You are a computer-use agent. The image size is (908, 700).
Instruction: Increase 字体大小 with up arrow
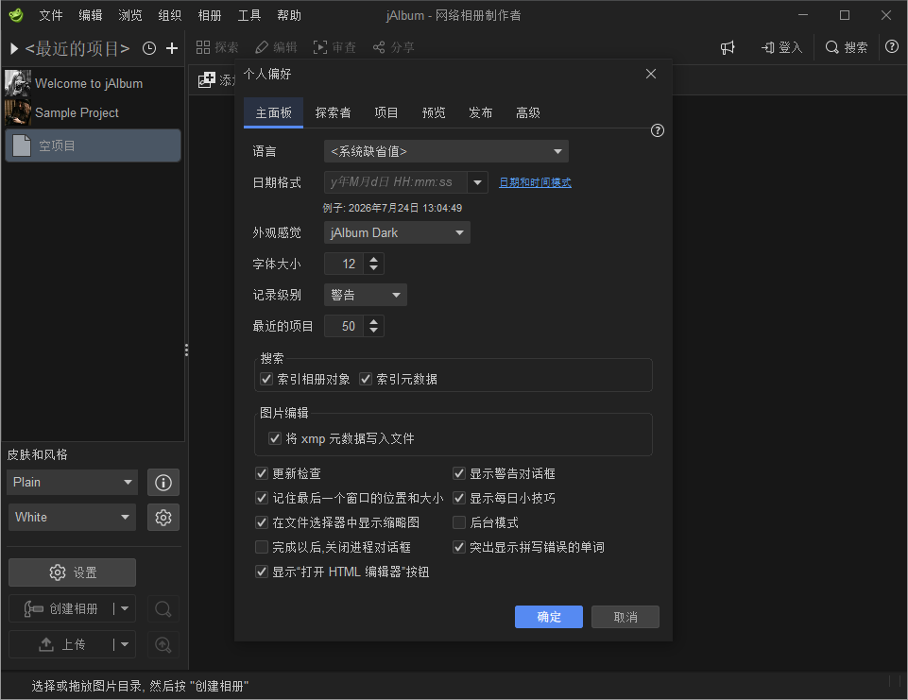[374, 260]
